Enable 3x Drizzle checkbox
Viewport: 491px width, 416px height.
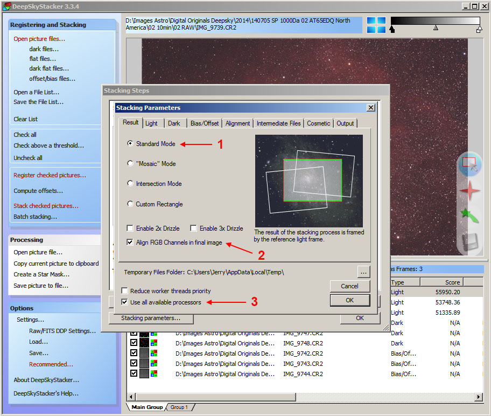[x=193, y=228]
